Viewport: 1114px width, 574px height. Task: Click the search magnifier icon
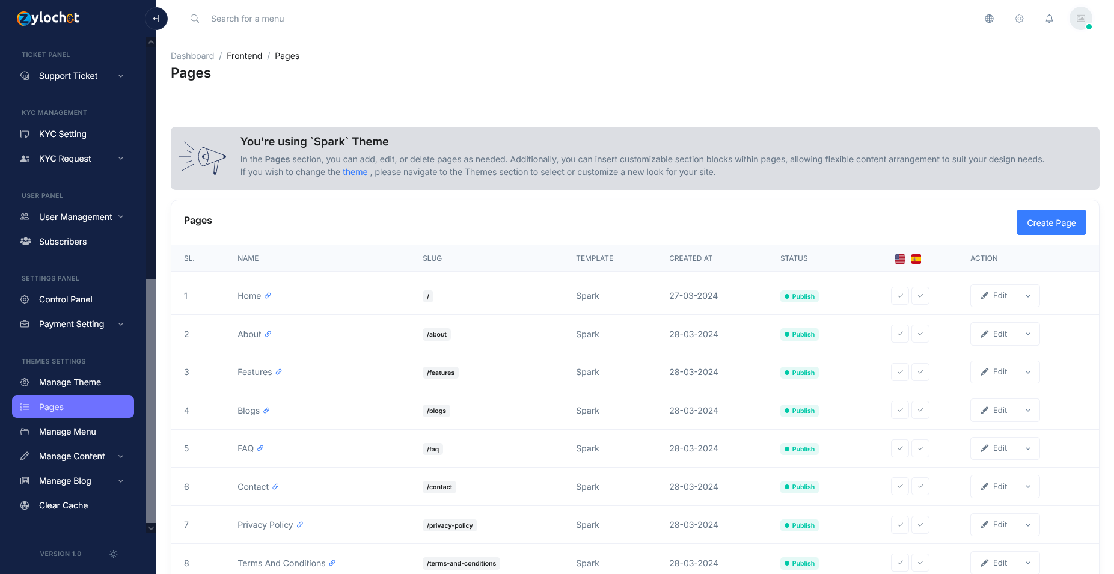point(195,19)
